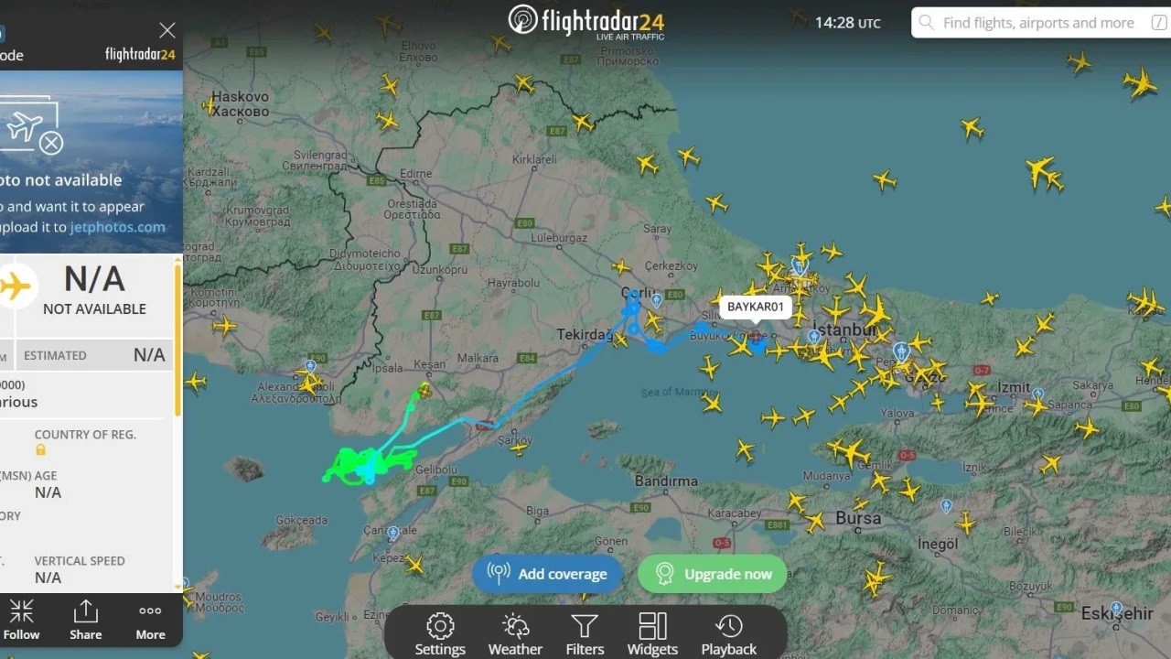Open the Filters funnel tool

(x=585, y=634)
